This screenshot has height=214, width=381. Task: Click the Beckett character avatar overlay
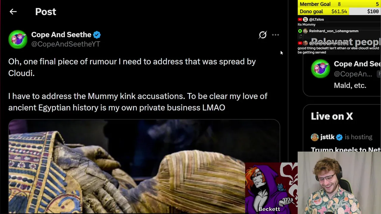coord(271,188)
